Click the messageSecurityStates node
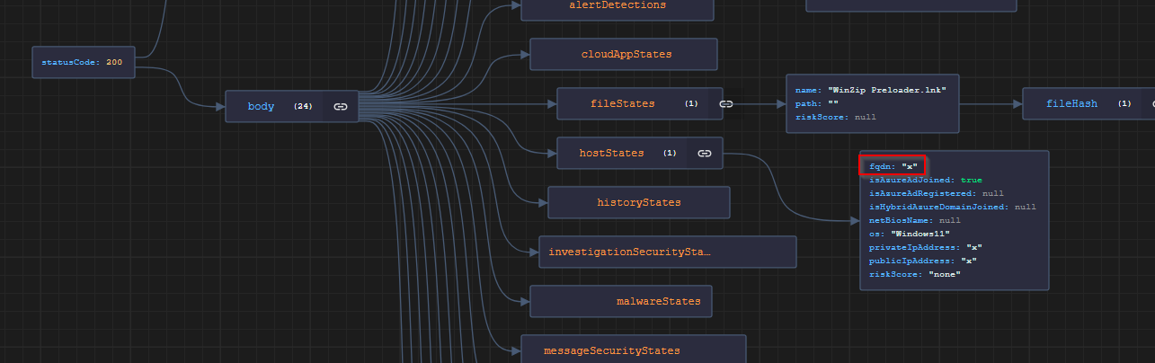This screenshot has height=363, width=1155. [x=611, y=350]
